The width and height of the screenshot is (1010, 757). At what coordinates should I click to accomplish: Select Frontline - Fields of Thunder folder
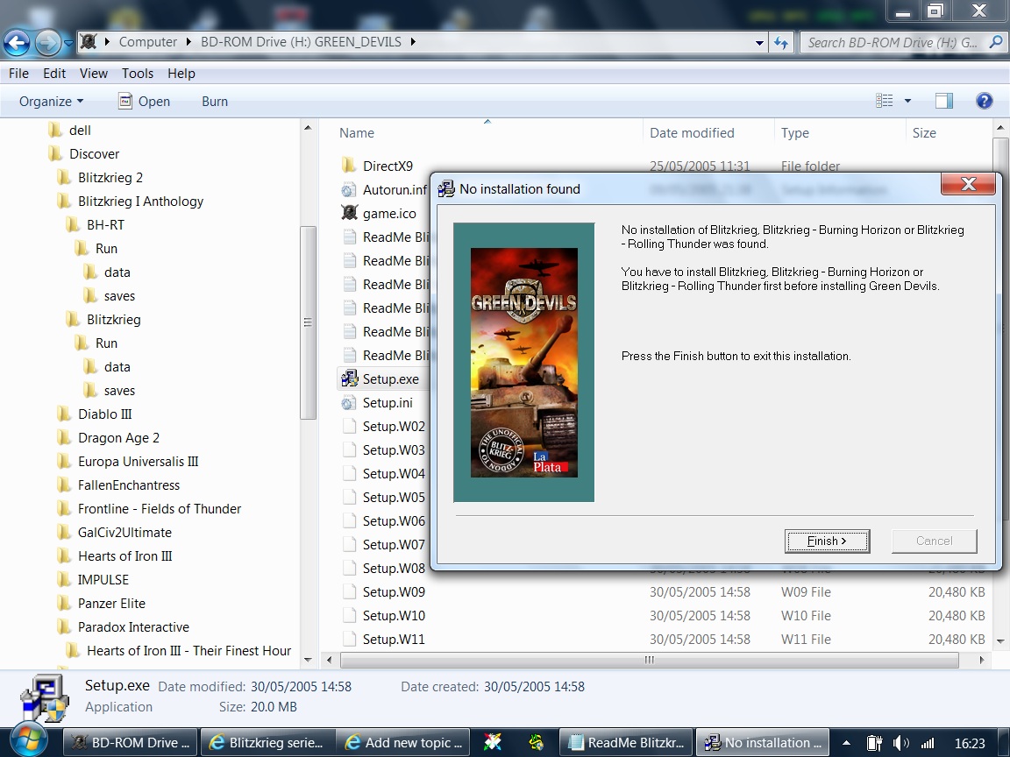tap(159, 508)
